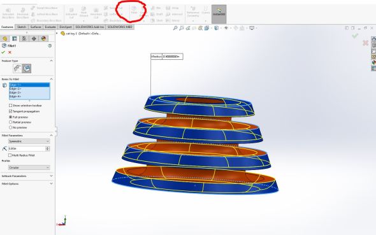The image size is (376, 235).
Task: Click the File Explorer icon in the task pane
Action: [373, 51]
